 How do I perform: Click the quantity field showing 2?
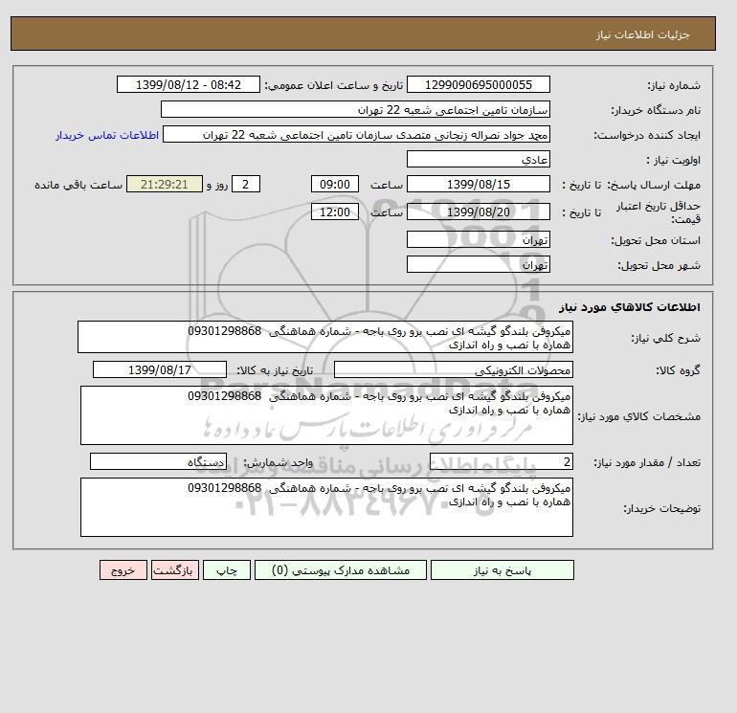coord(501,461)
